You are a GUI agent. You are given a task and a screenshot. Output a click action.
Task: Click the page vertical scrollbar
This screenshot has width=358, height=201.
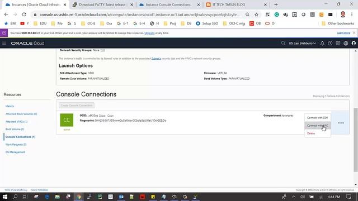coord(356,140)
